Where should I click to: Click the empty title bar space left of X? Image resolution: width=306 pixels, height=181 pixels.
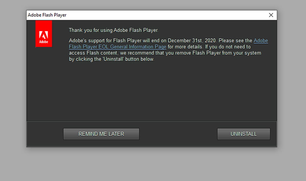(x=166, y=15)
